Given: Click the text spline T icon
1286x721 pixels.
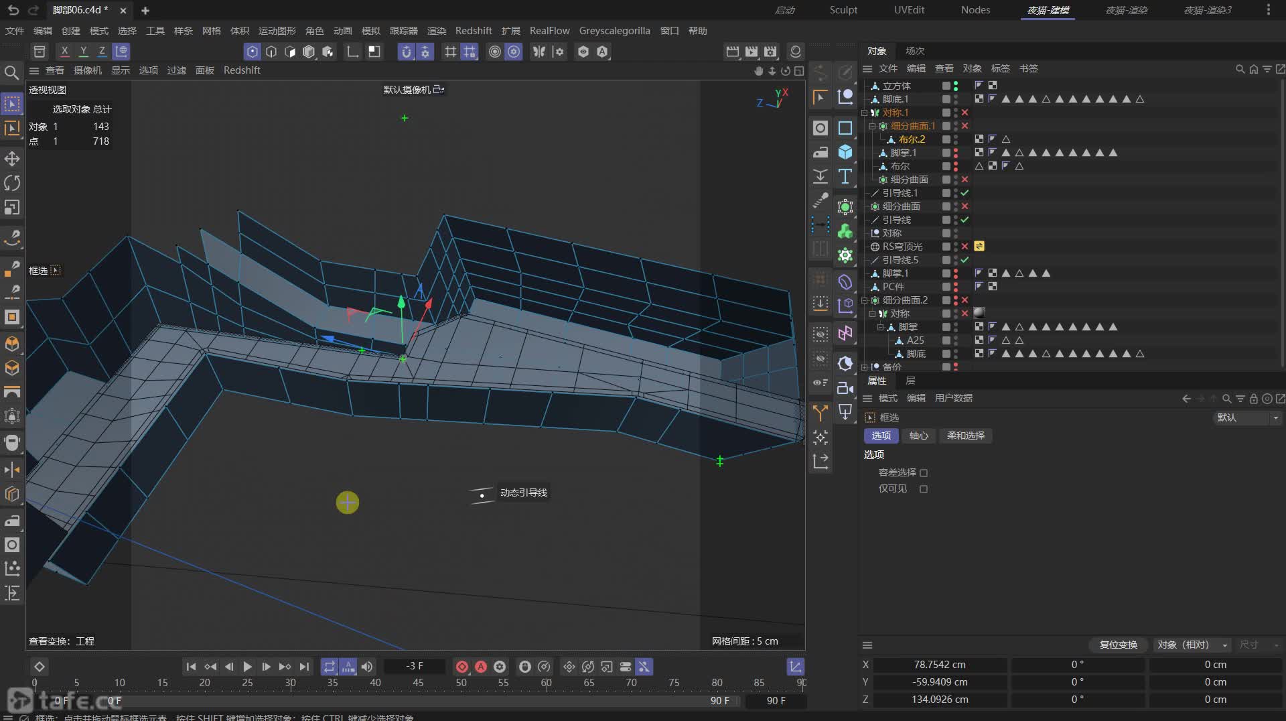Looking at the screenshot, I should (x=845, y=176).
